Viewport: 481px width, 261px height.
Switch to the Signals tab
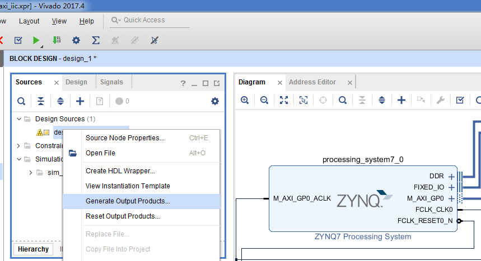click(x=111, y=82)
